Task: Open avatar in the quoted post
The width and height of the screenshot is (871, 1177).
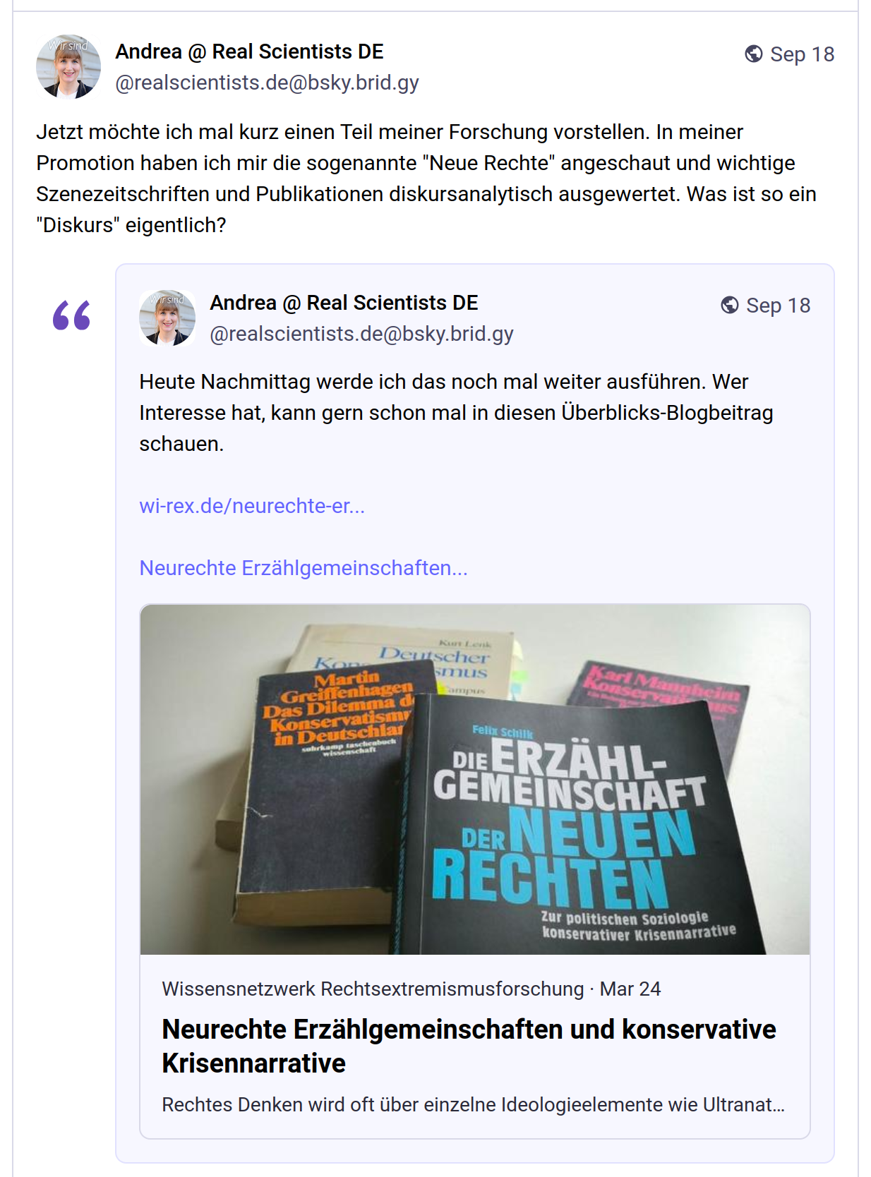Action: pos(167,318)
